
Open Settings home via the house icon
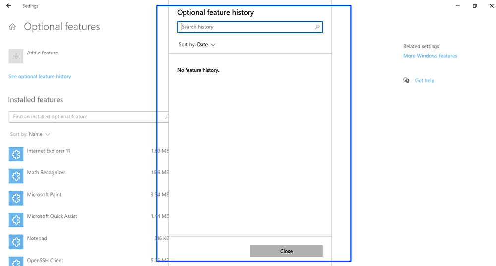point(12,27)
